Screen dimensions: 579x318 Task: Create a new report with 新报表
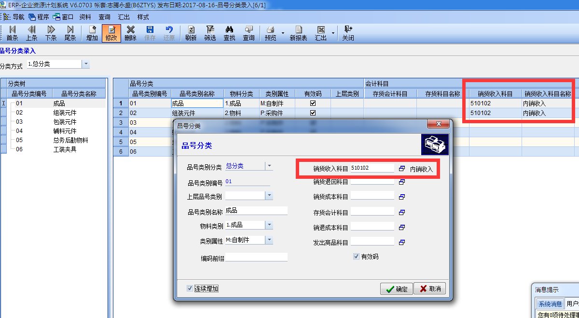click(299, 33)
